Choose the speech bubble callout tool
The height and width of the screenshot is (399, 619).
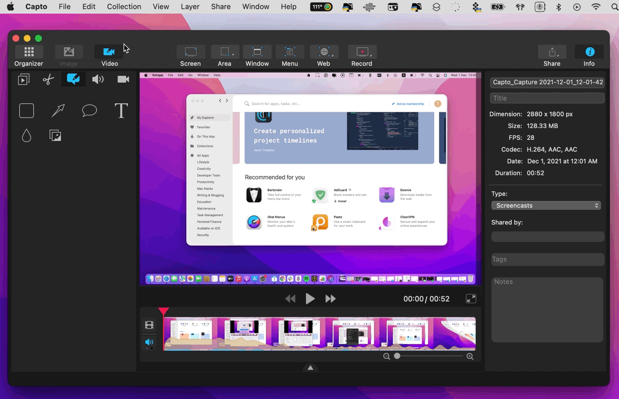tap(89, 111)
